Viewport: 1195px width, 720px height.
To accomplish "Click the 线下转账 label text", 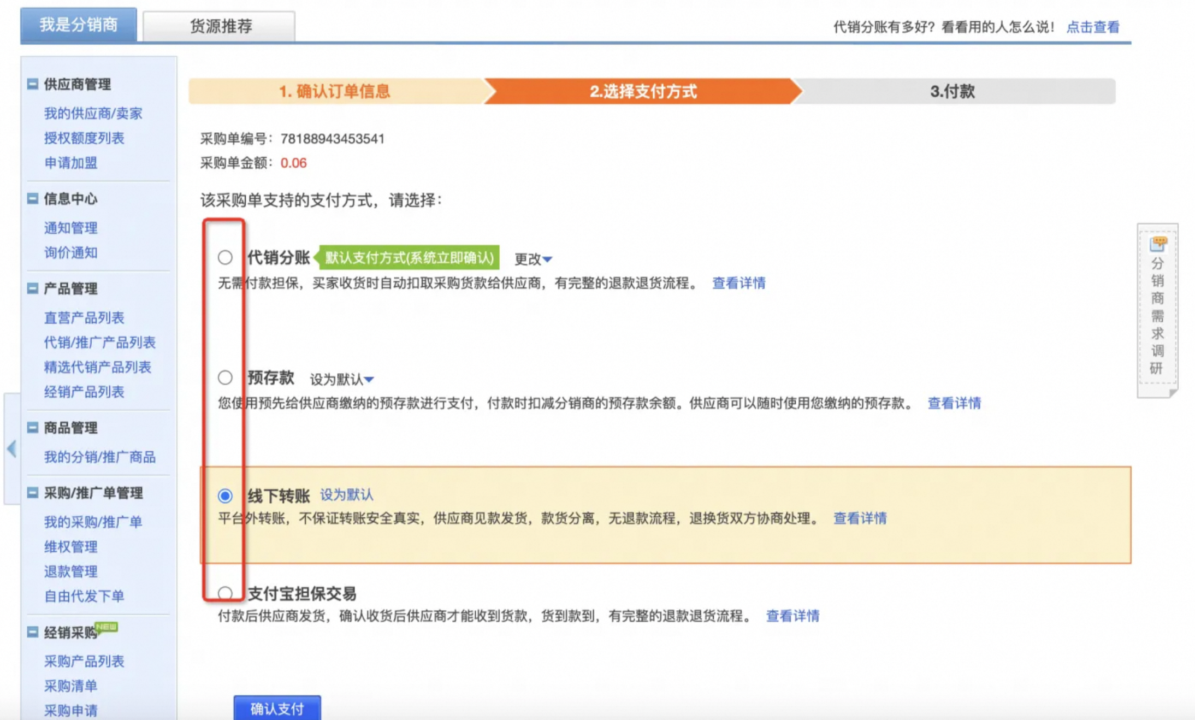I will 279,495.
